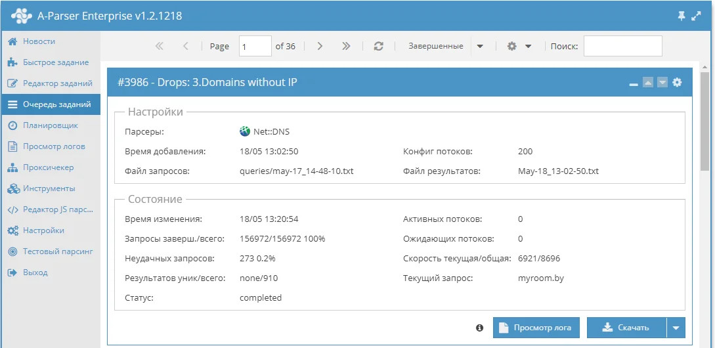
Task: Open the toolbar gear settings dropdown
Action: point(519,46)
